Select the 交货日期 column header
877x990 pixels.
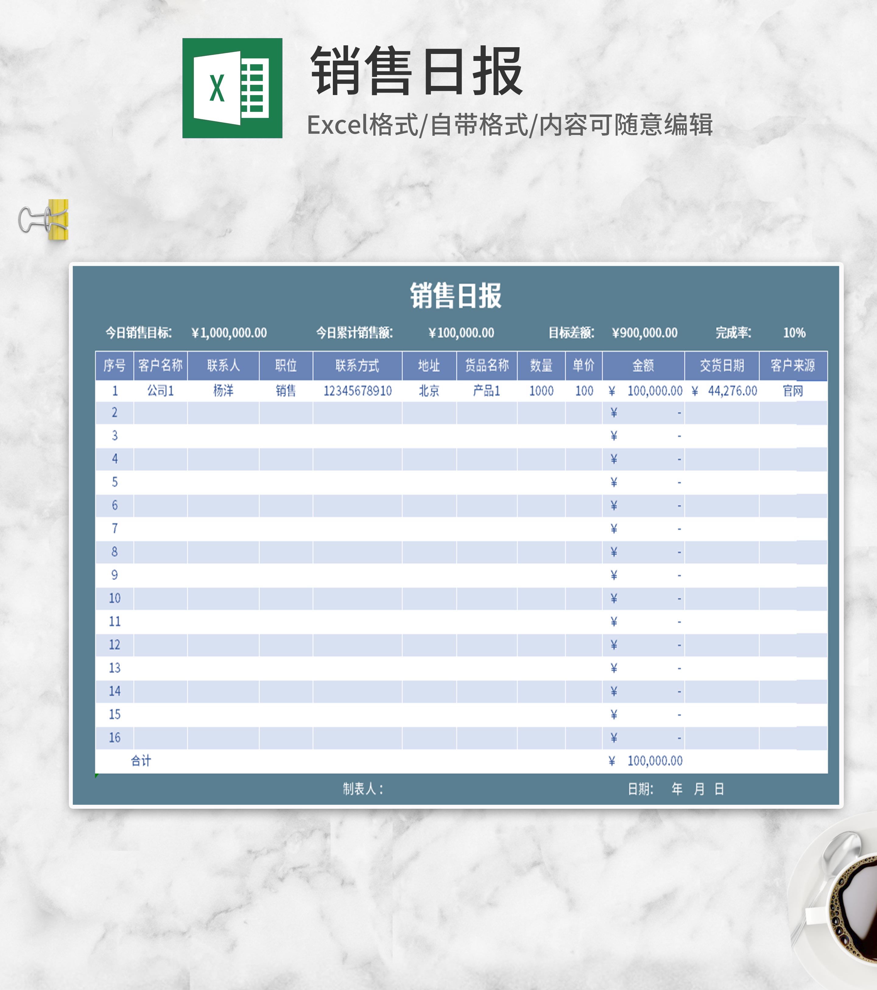[x=722, y=365]
